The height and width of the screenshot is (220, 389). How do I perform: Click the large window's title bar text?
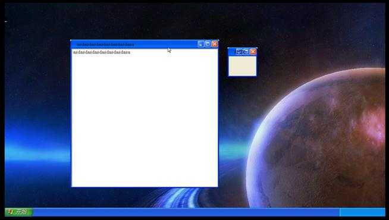pos(105,45)
